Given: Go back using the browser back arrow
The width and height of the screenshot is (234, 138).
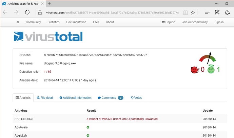Looking at the screenshot, I should click(x=5, y=12).
